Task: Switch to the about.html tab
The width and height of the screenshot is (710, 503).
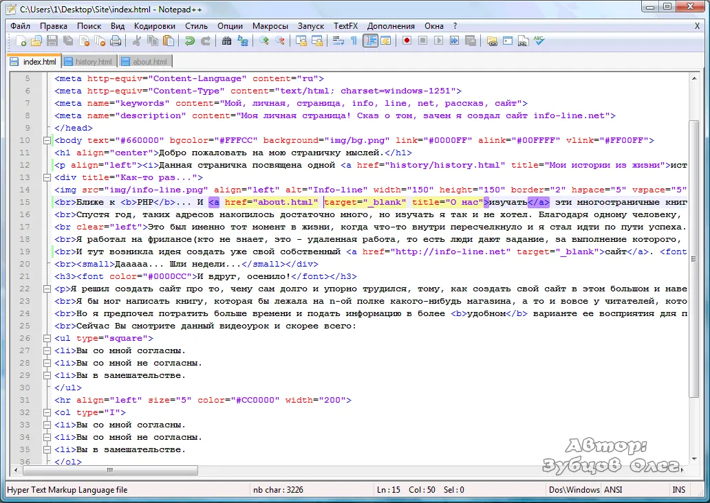Action: pyautogui.click(x=145, y=62)
